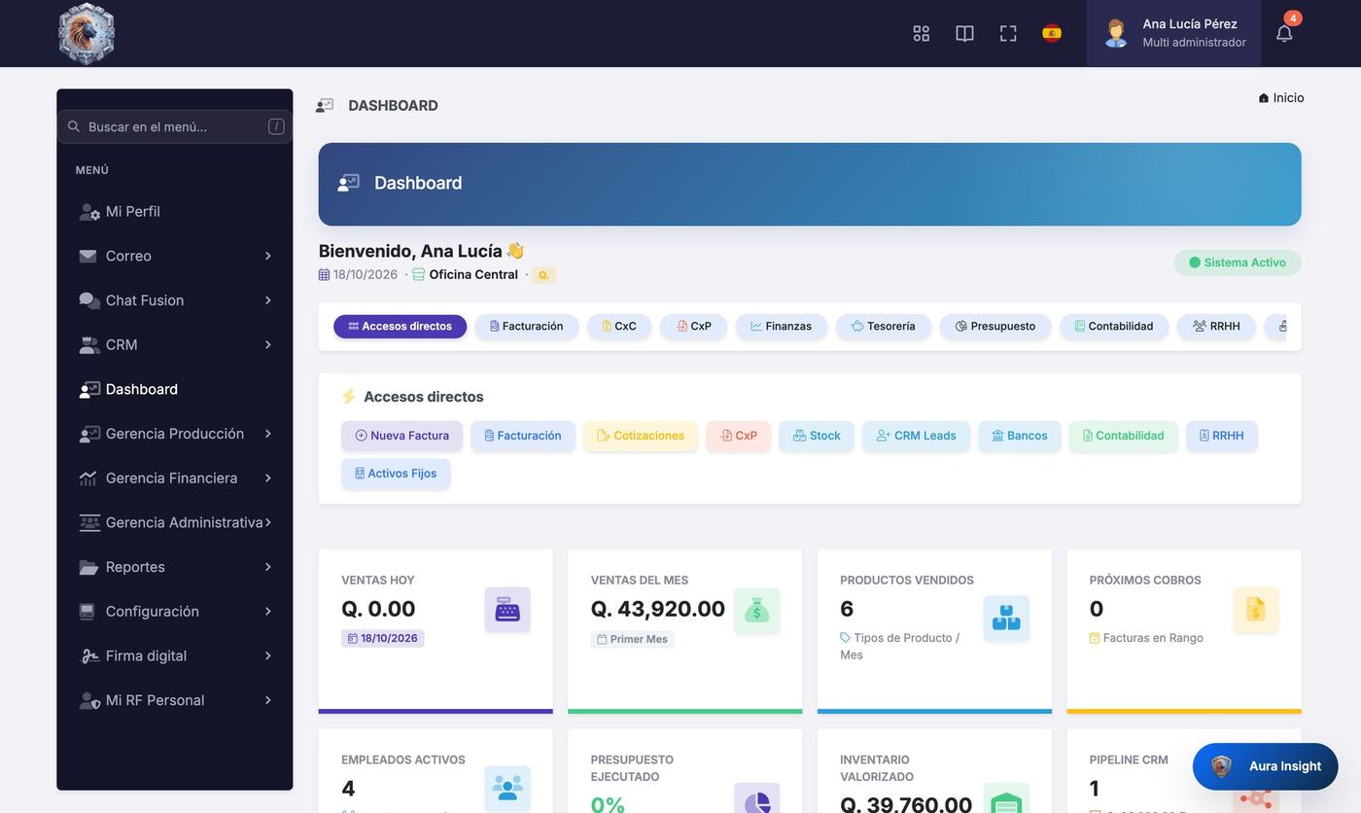
Task: Expand the CRM sidebar submenu
Action: 175,345
